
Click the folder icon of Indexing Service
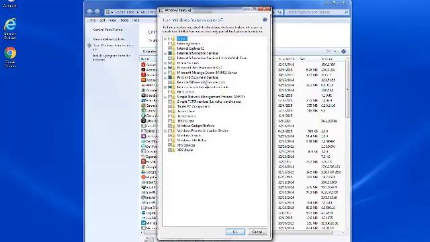(x=173, y=43)
